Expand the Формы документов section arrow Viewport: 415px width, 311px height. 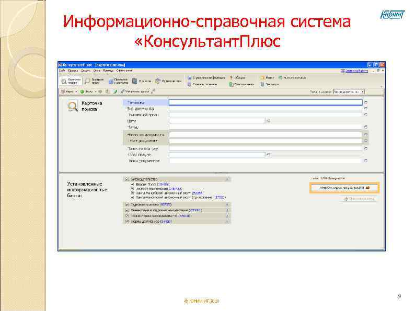click(x=227, y=222)
